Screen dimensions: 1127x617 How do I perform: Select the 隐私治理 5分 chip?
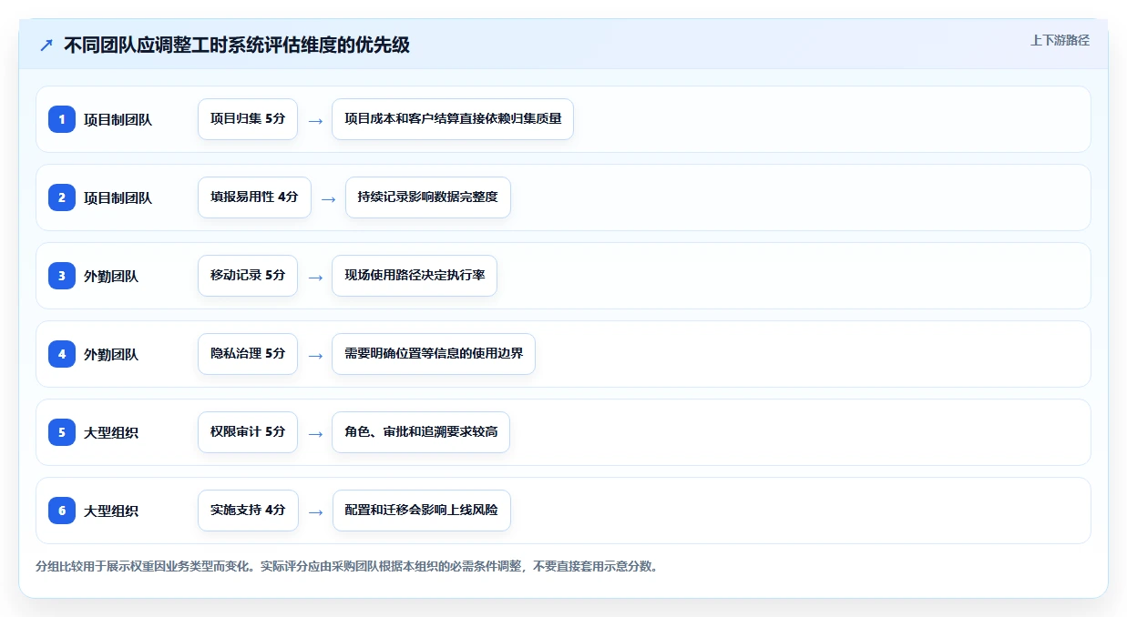click(x=248, y=354)
